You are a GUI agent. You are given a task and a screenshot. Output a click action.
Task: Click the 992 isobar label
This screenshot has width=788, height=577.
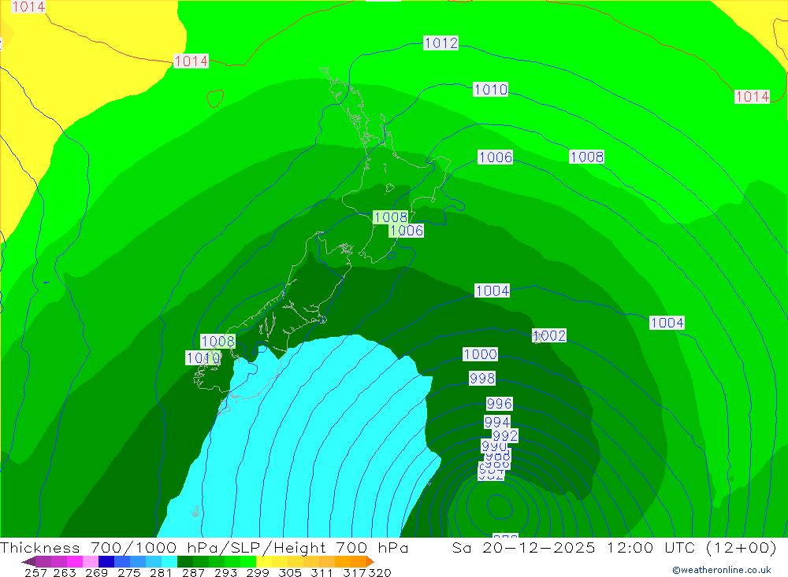click(x=504, y=436)
